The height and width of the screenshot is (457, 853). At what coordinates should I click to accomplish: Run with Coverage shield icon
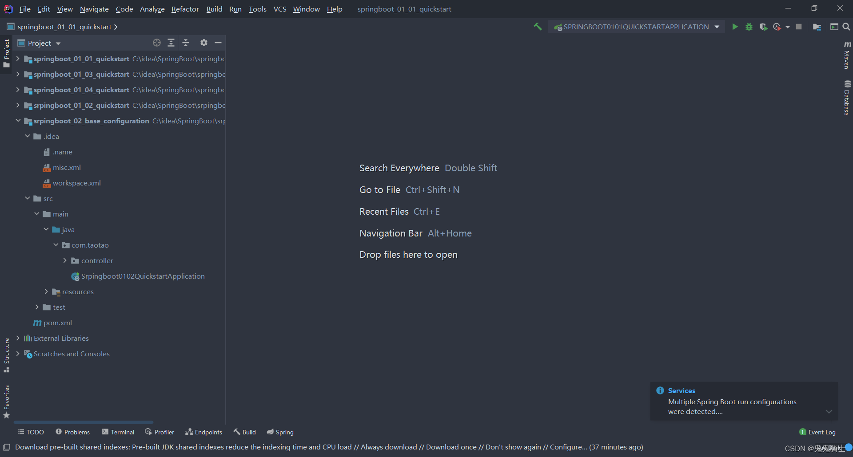tap(763, 27)
